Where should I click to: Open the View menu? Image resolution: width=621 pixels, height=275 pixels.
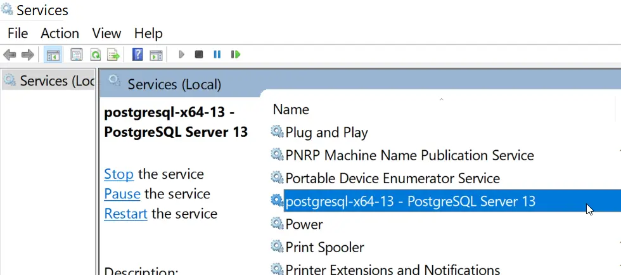106,34
